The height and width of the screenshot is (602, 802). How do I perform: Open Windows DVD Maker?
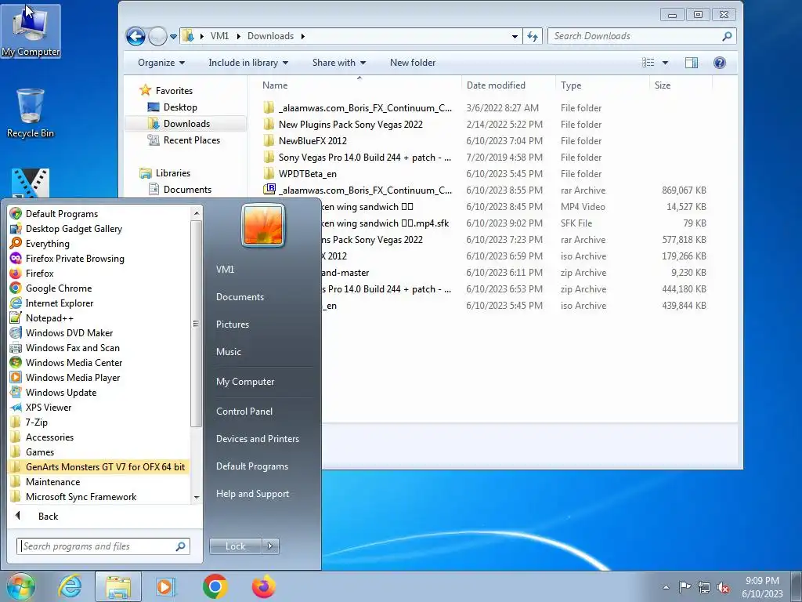pyautogui.click(x=69, y=332)
